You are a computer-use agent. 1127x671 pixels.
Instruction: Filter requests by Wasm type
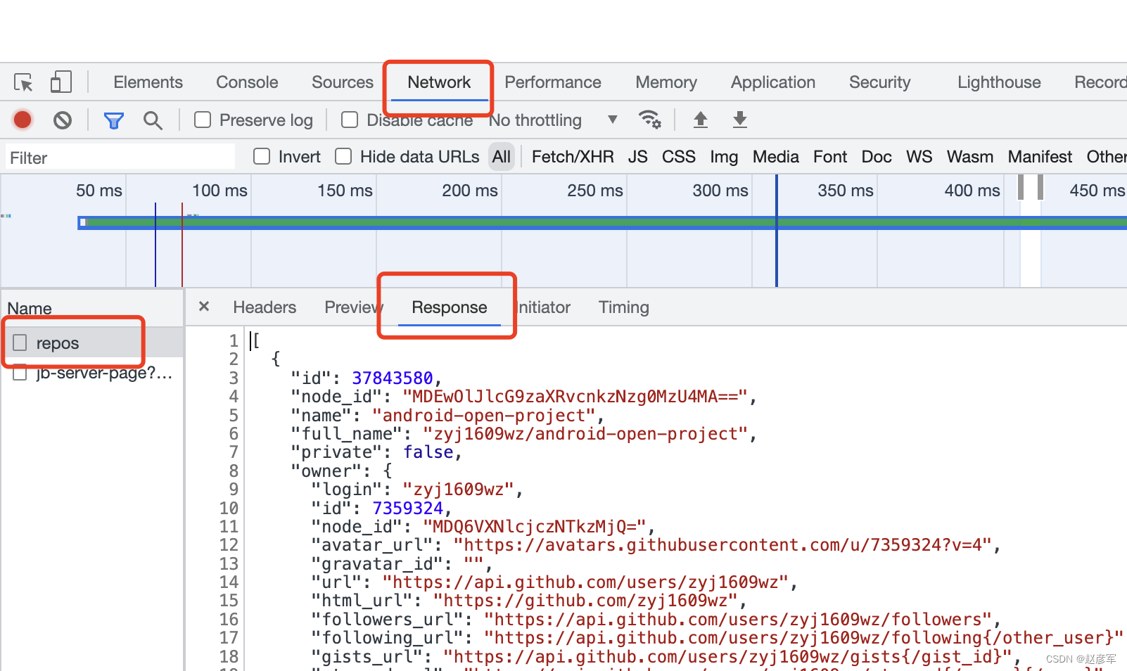[x=970, y=157]
